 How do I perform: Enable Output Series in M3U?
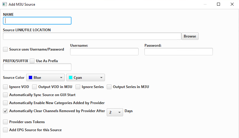(109, 87)
